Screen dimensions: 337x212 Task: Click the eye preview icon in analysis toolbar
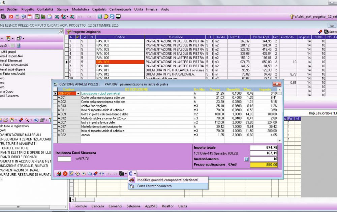click(x=84, y=174)
